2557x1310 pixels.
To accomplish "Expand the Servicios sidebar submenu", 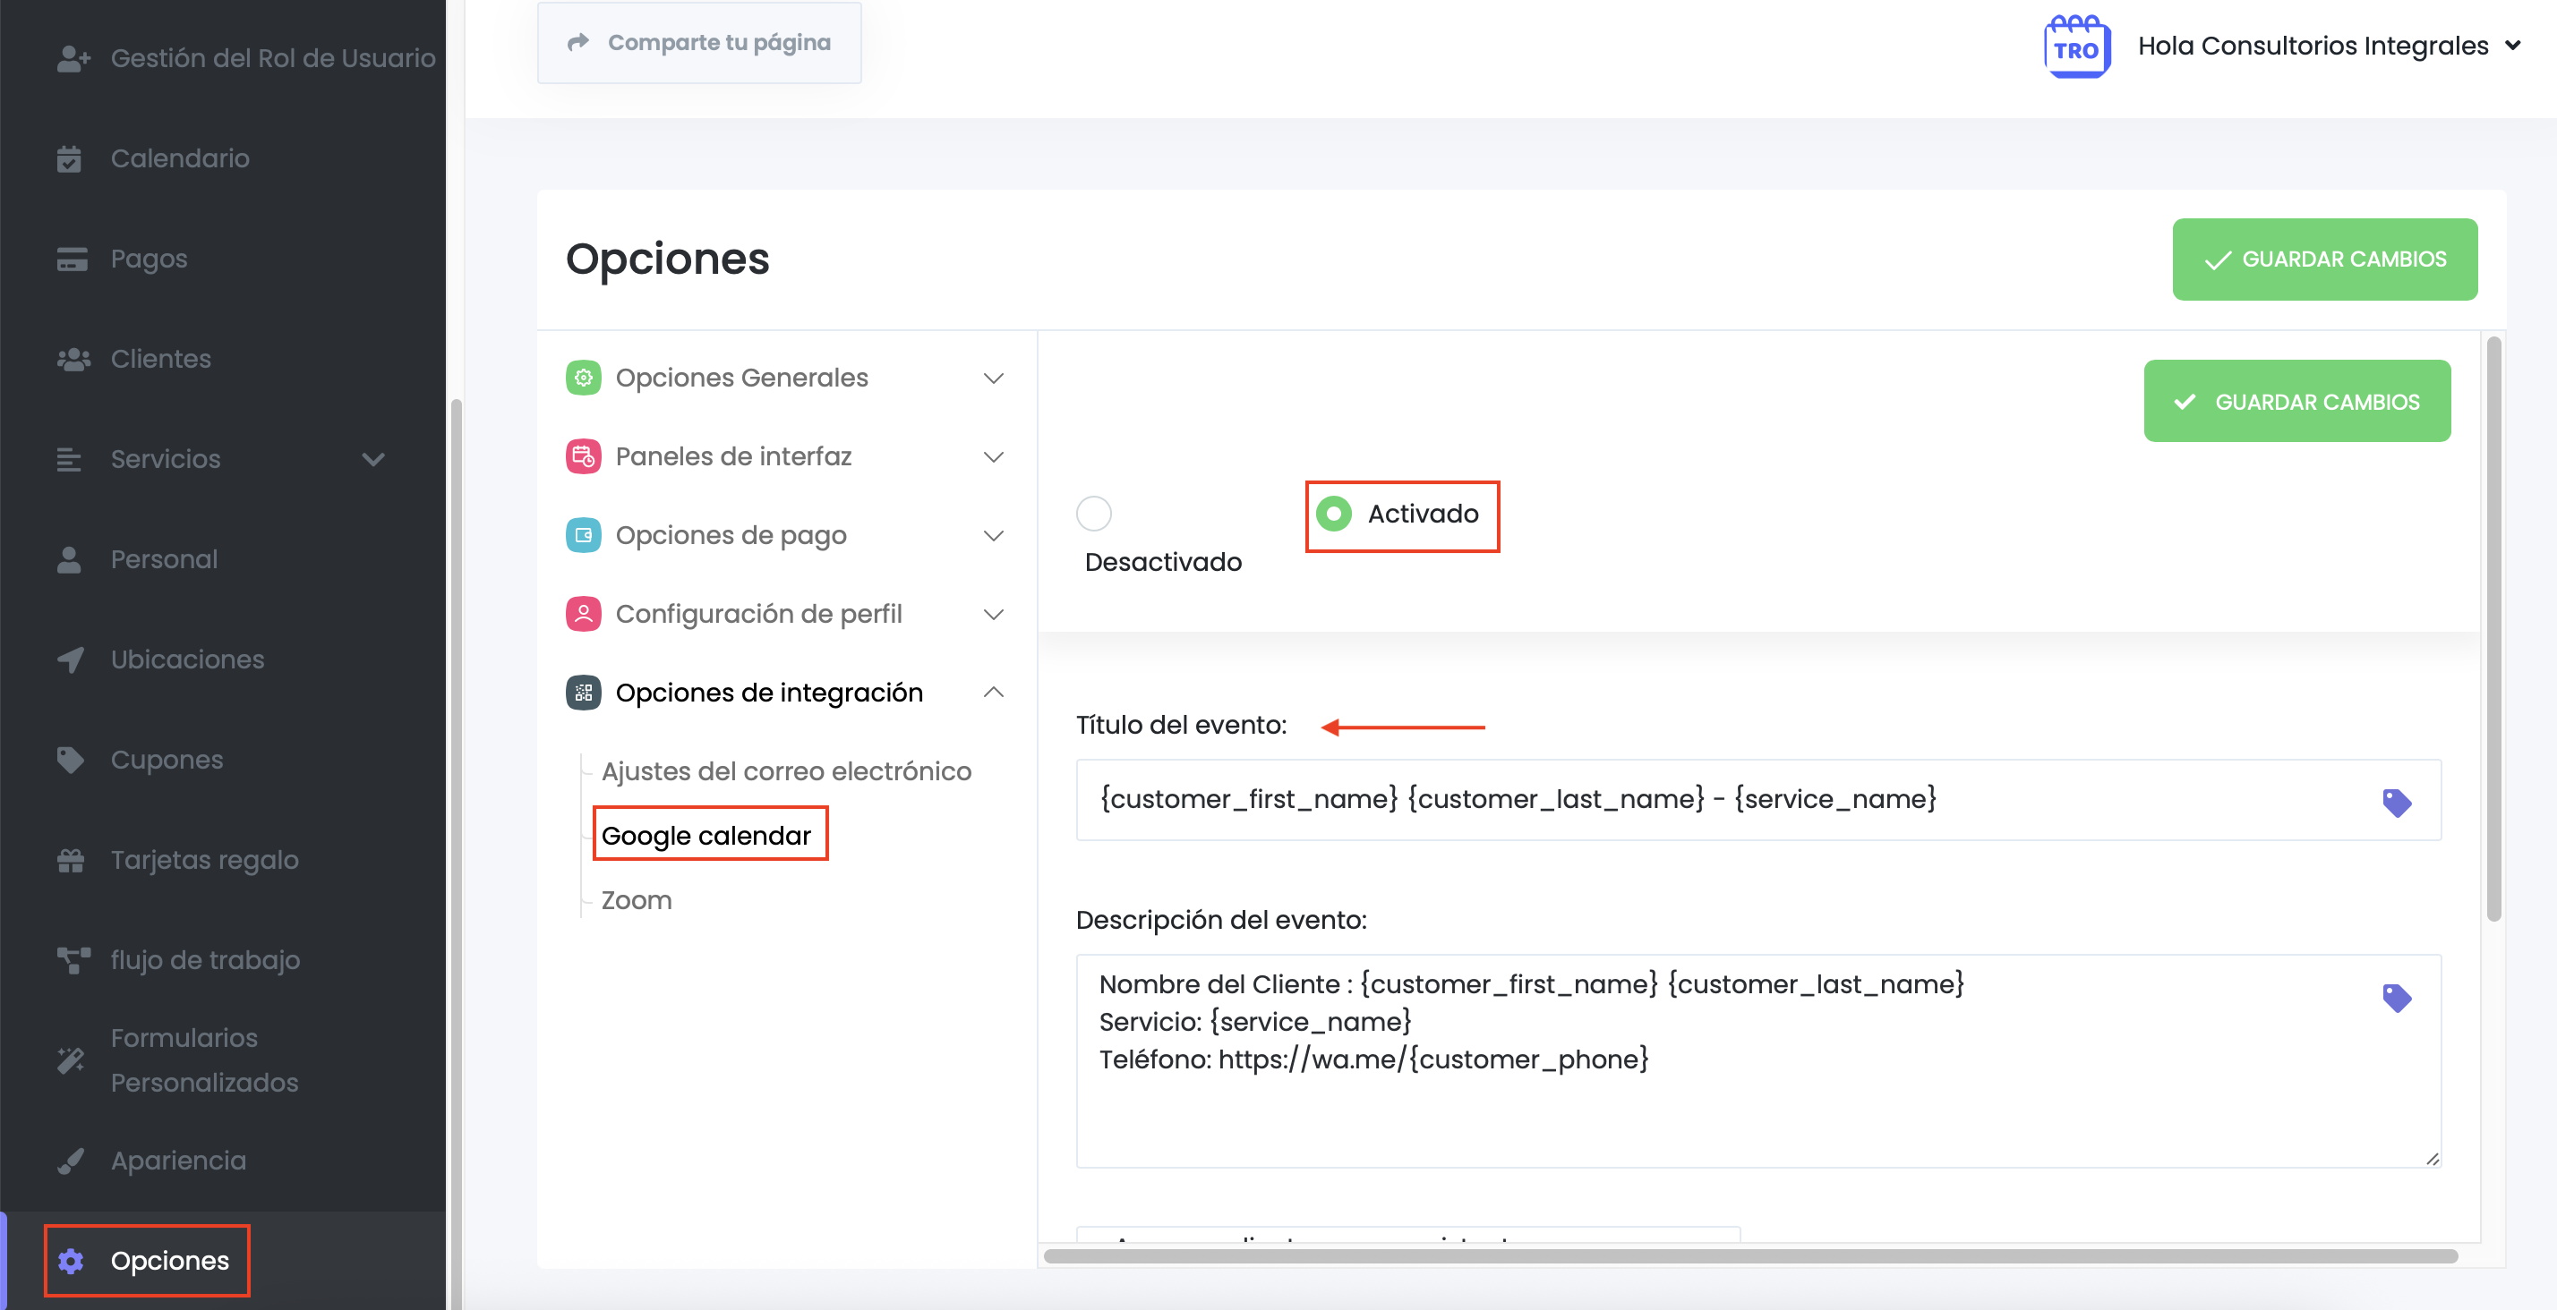I will coord(373,460).
